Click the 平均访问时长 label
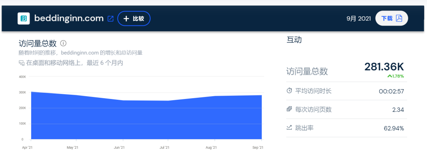The height and width of the screenshot is (155, 427). 313,91
